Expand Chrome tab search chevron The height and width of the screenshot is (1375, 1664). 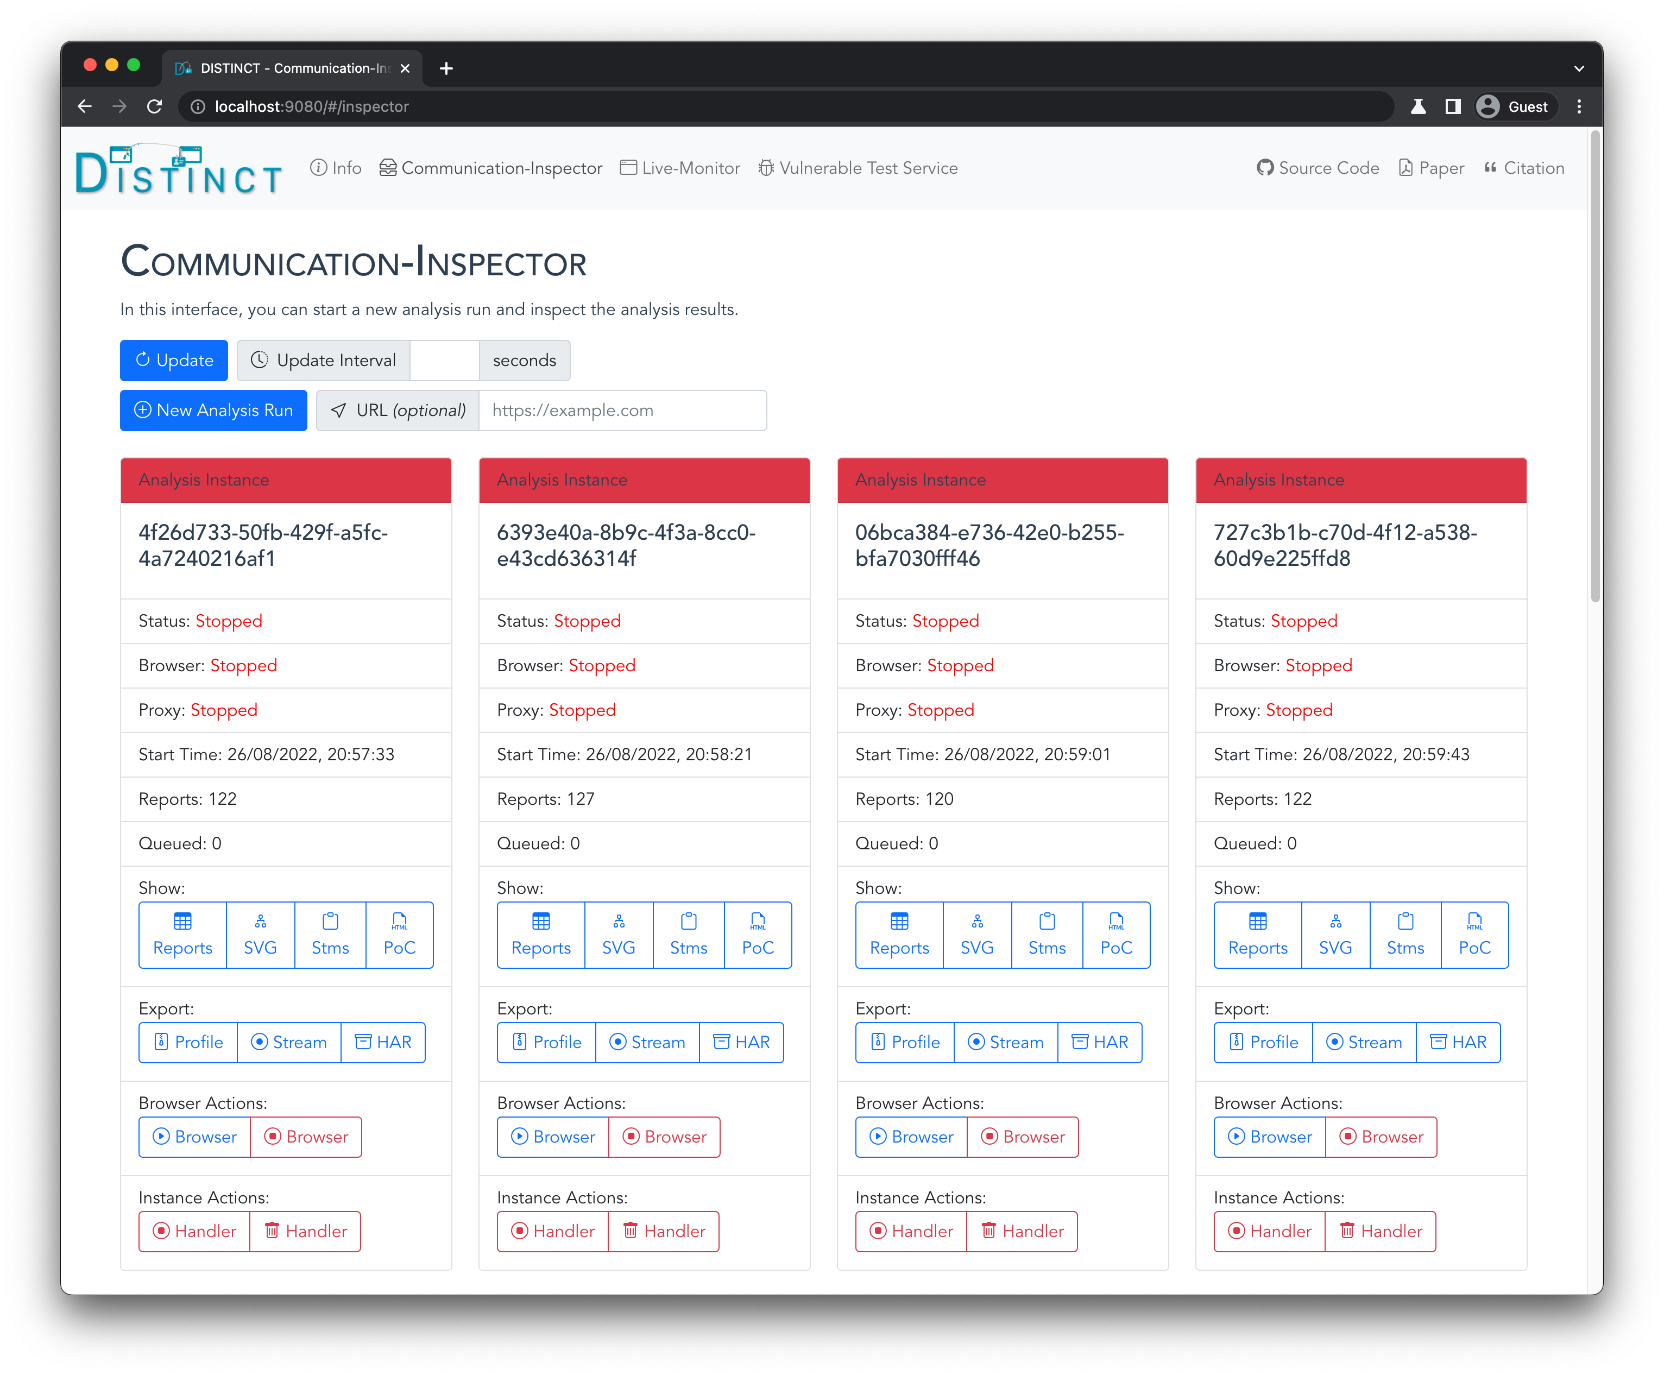[x=1578, y=68]
